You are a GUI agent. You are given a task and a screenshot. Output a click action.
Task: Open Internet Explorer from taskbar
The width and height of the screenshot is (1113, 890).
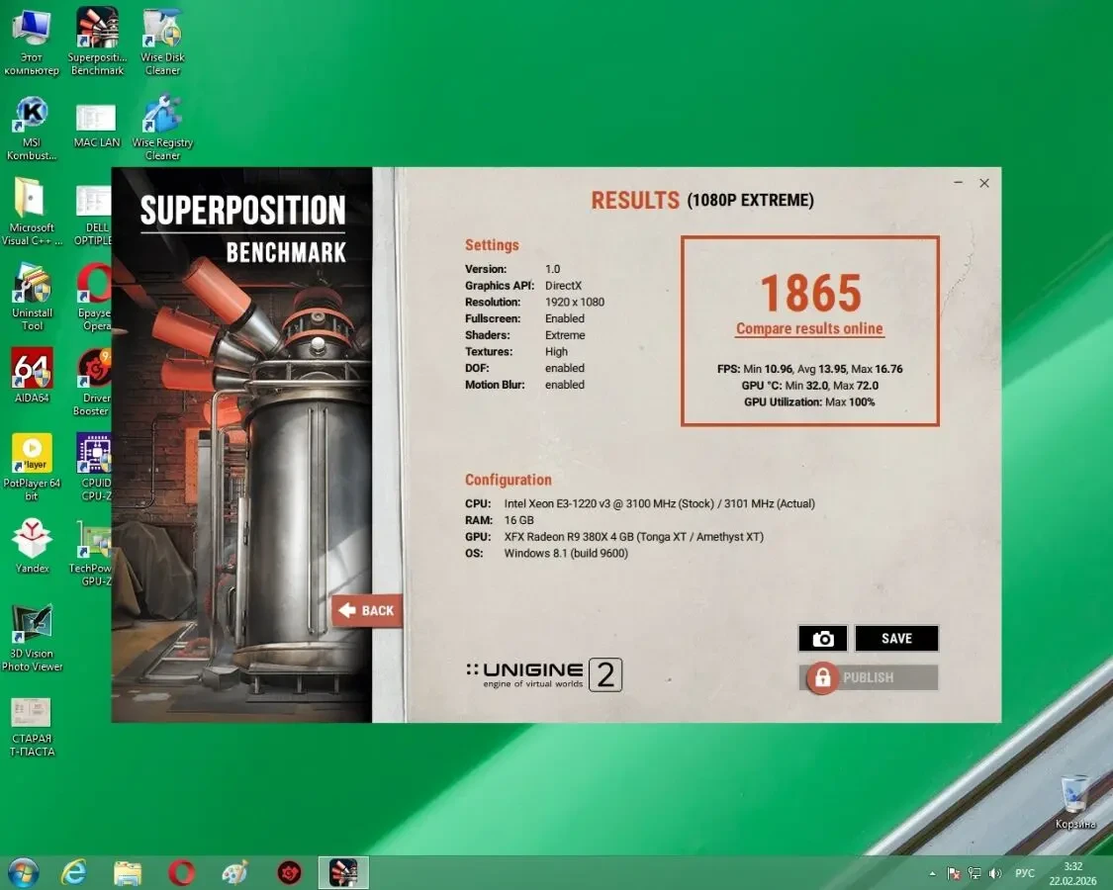coord(74,873)
